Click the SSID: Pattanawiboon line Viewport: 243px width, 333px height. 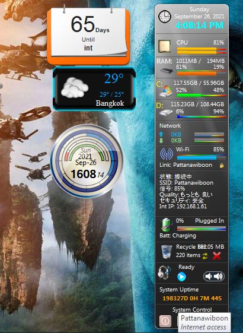tap(186, 183)
